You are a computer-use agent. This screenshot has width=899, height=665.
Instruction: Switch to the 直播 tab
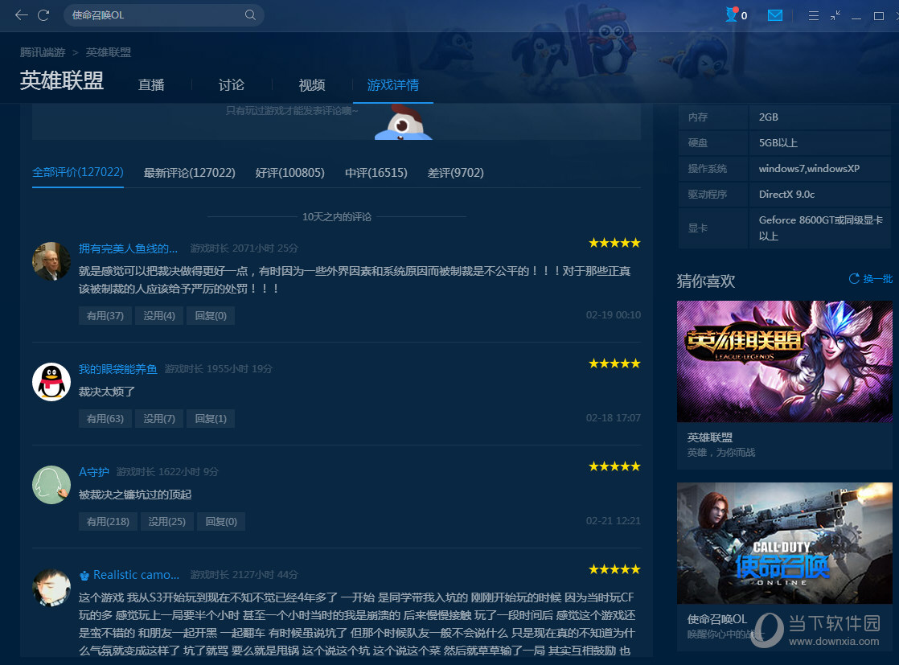[151, 85]
